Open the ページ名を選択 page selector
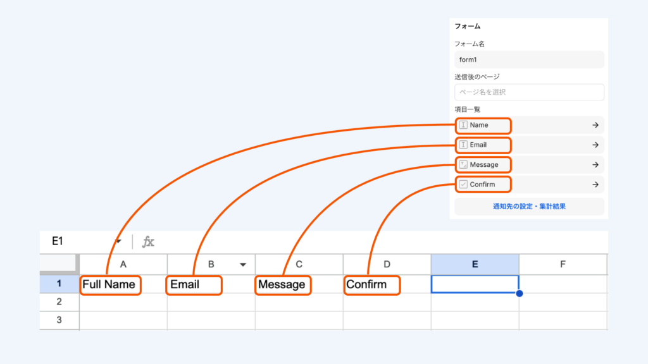 [529, 92]
